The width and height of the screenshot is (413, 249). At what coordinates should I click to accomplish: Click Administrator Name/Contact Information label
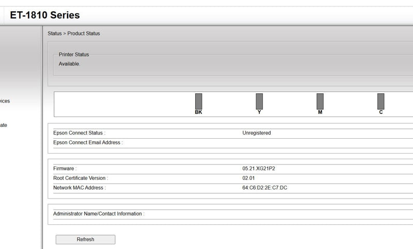tap(99, 213)
